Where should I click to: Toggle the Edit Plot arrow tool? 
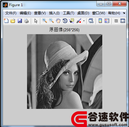[36, 21]
